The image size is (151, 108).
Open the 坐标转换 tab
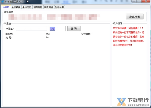pyautogui.click(x=16, y=7)
